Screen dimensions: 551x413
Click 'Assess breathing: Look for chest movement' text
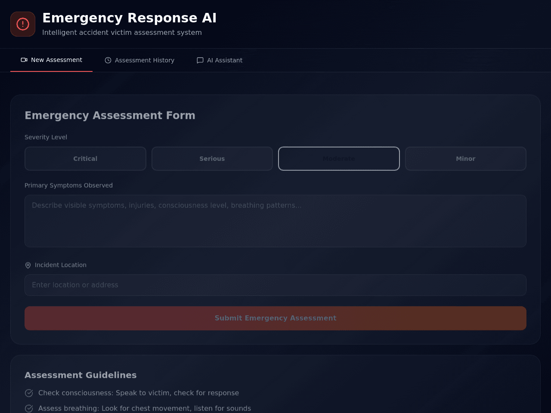tap(145, 408)
